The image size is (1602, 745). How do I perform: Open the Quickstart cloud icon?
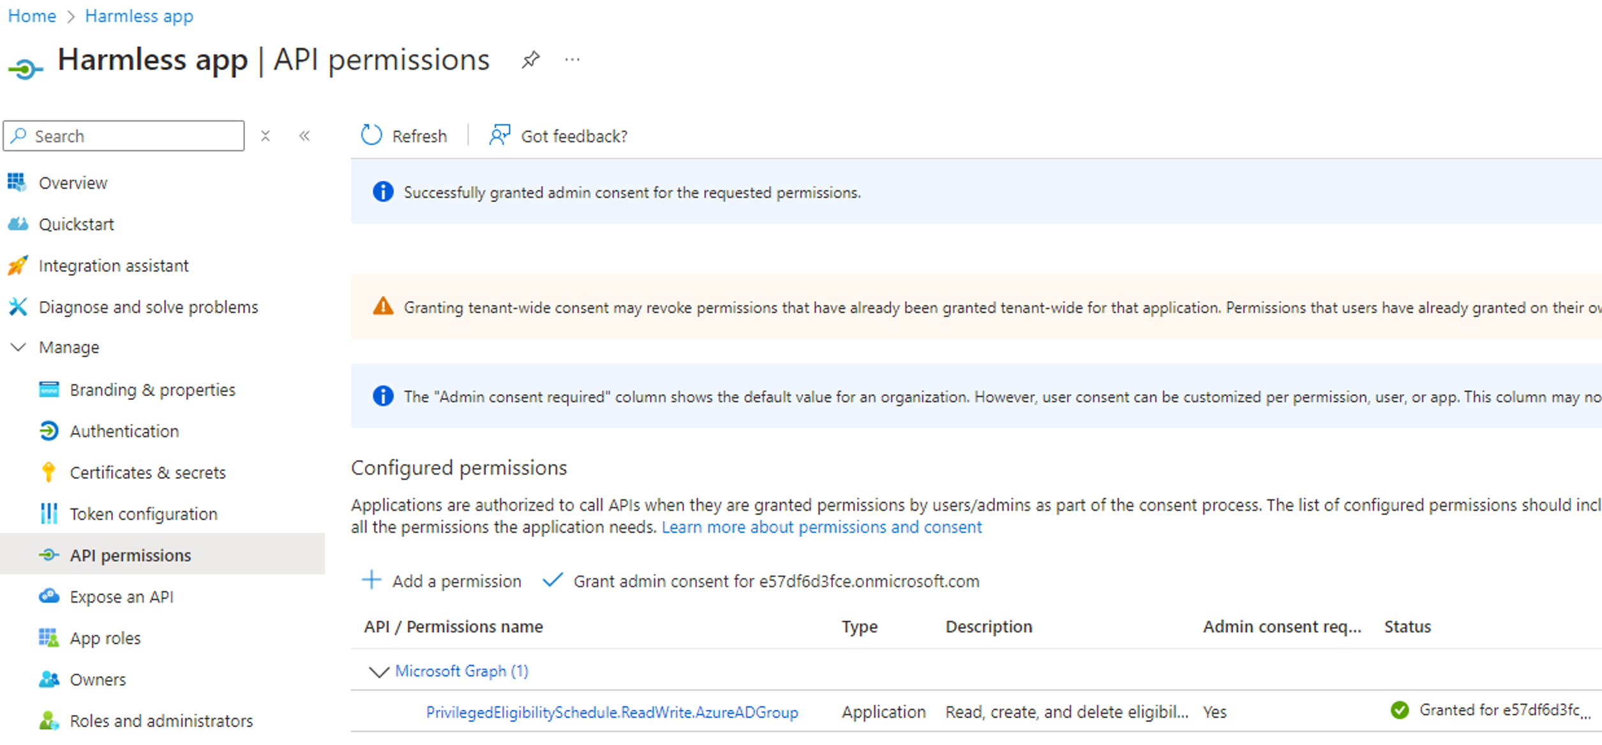(17, 224)
